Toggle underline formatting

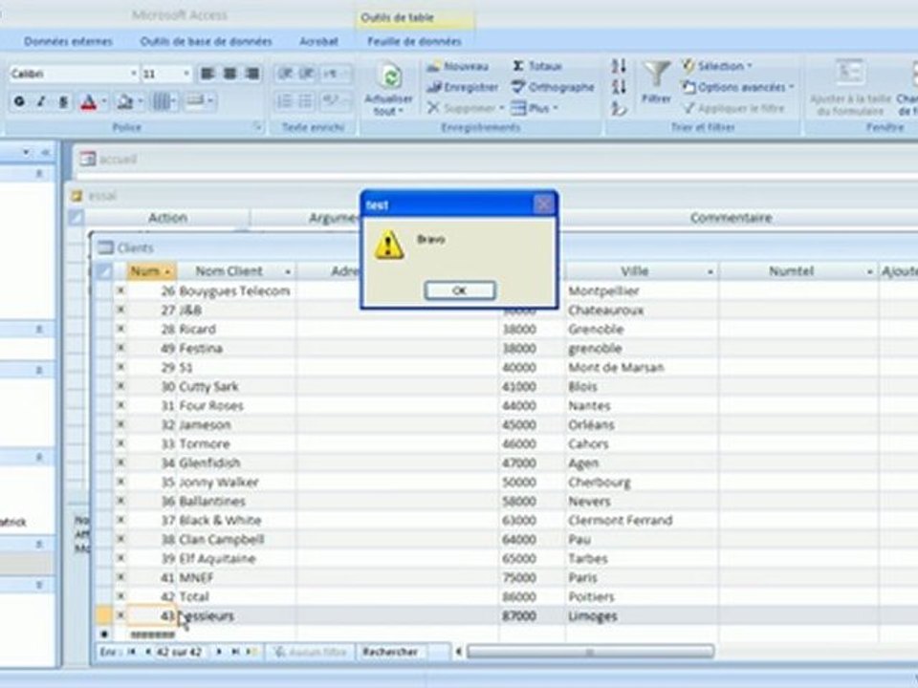63,102
